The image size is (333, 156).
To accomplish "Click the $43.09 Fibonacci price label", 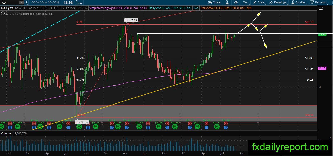I will coord(309,58).
